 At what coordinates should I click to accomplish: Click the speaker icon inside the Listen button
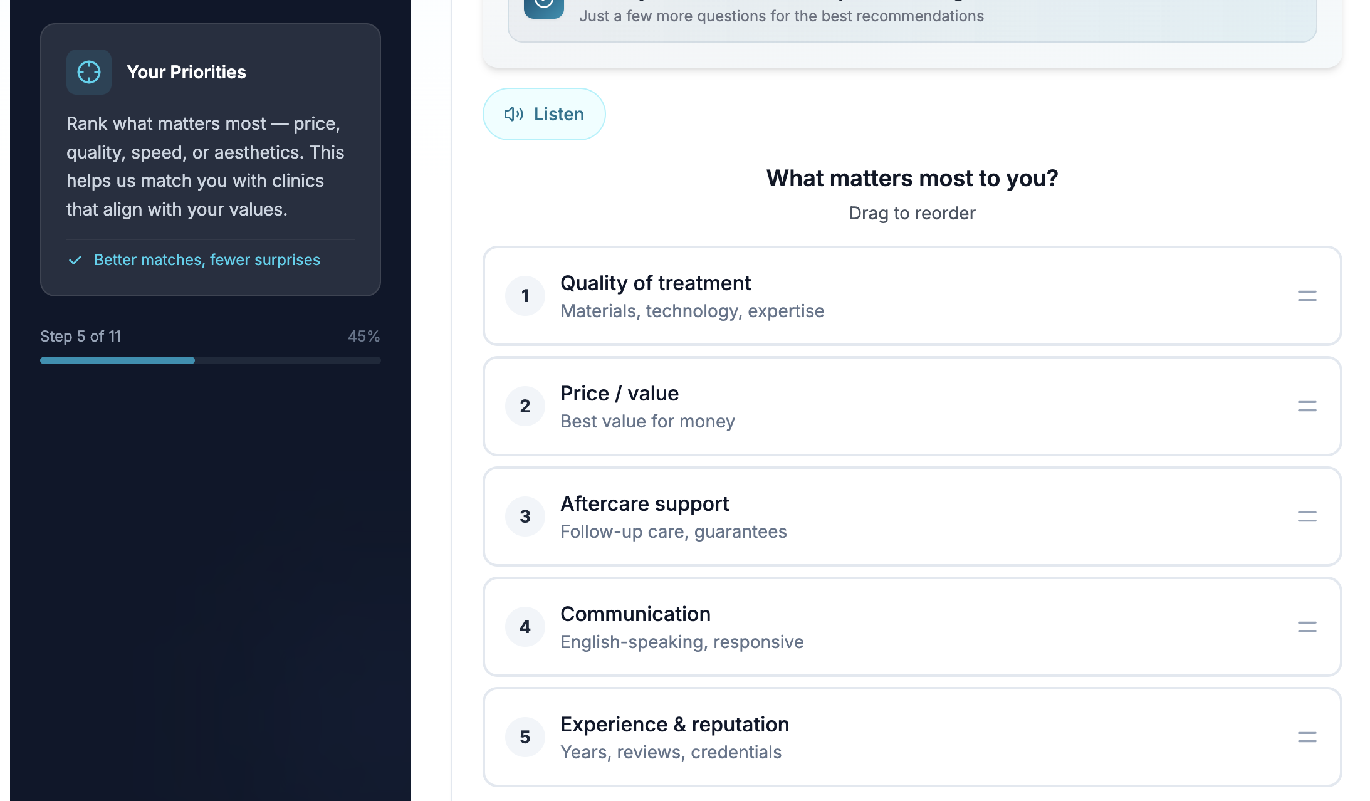514,114
